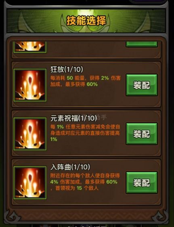Viewport: 174px width, 227px height.
Task: Click the 技能选择 header title
Action: click(x=86, y=21)
